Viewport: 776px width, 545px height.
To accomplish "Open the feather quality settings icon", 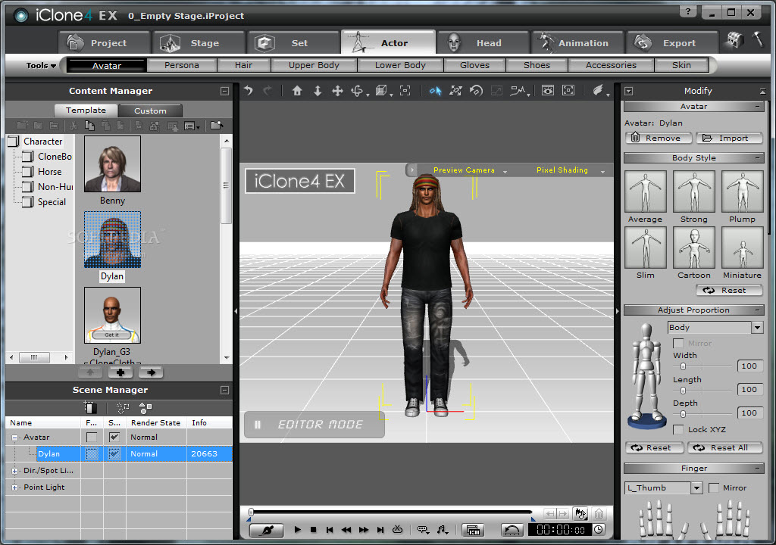I will [599, 91].
